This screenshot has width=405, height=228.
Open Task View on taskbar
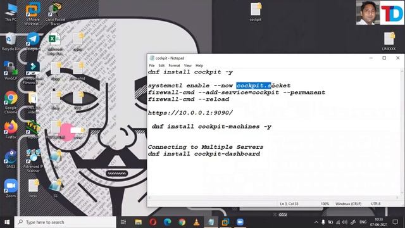[x=123, y=222]
